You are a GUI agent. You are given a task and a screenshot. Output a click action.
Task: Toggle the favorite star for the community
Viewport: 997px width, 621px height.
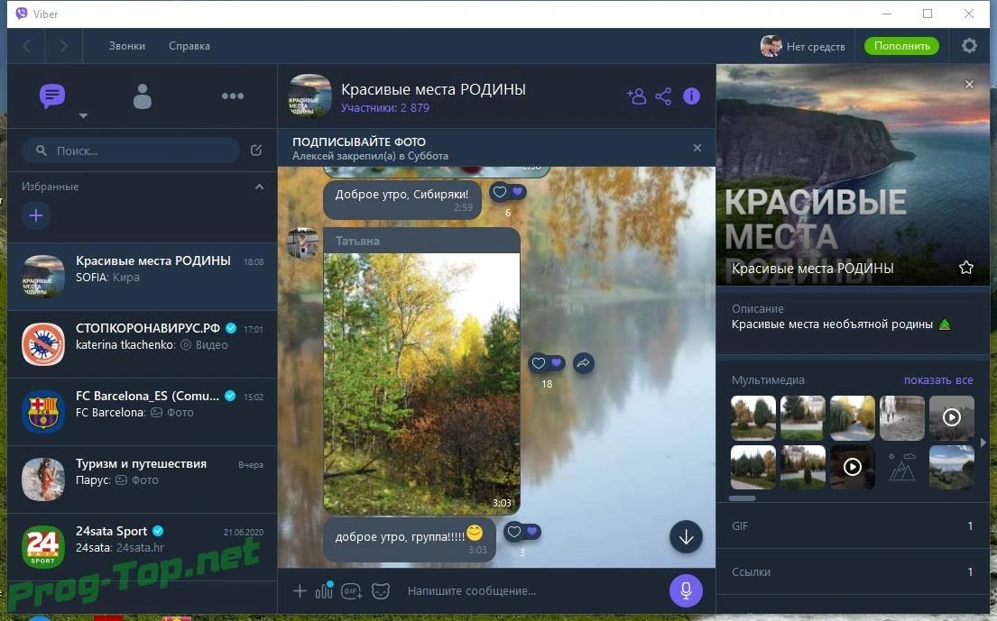tap(965, 268)
